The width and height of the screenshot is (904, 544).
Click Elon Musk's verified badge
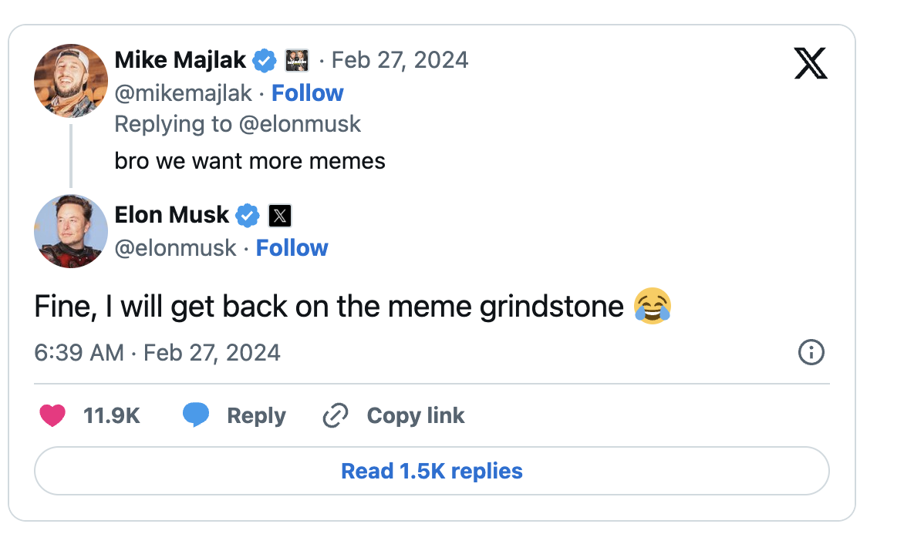[x=247, y=215]
